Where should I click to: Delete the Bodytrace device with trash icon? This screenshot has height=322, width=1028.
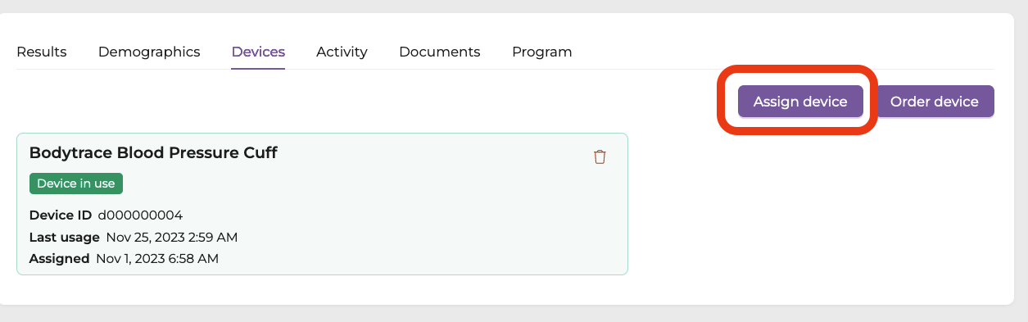(x=600, y=156)
